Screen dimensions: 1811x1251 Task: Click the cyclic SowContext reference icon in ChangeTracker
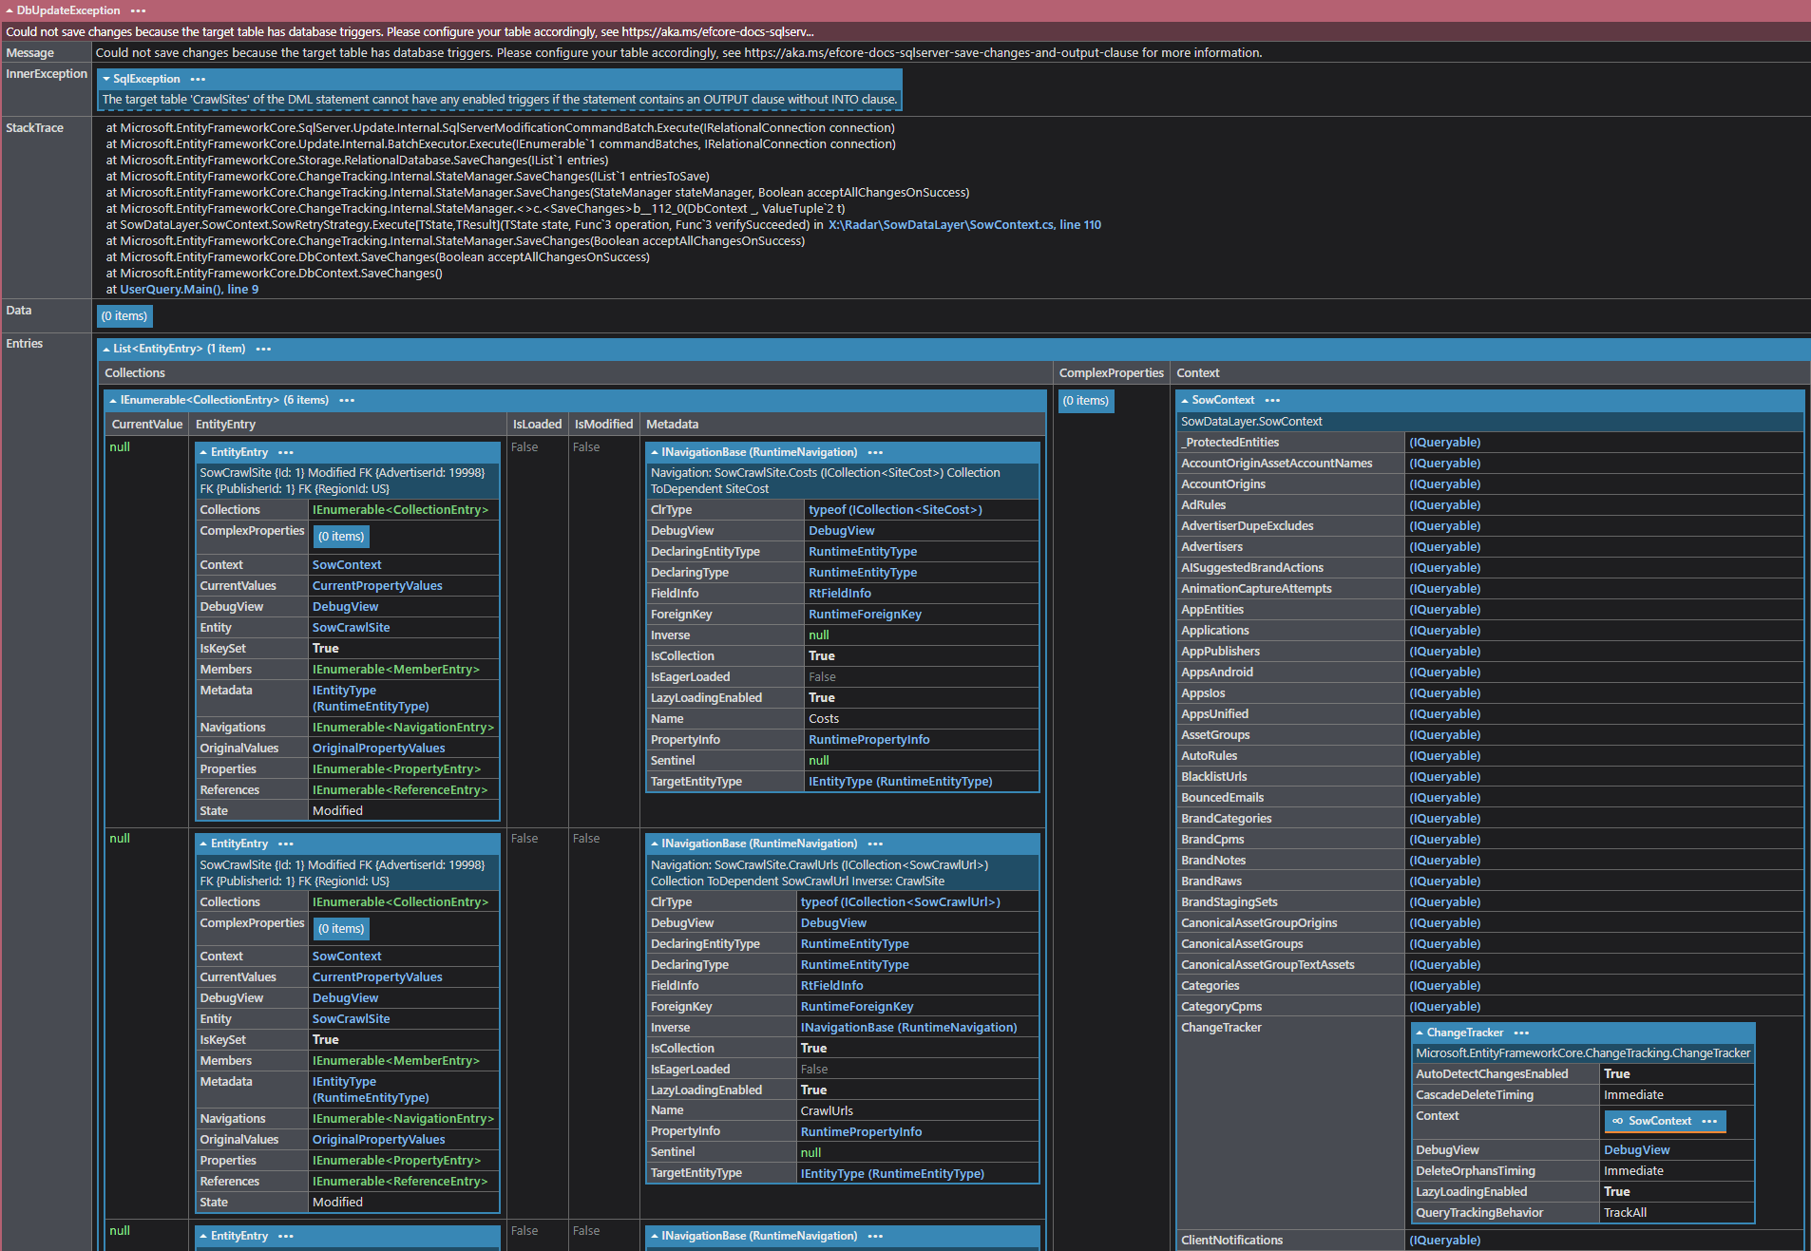tap(1617, 1121)
